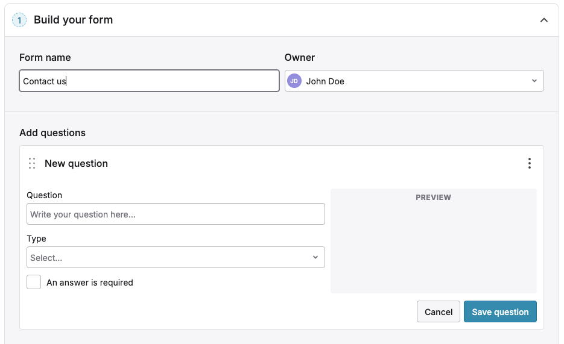564x344 pixels.
Task: Click Save question
Action: tap(500, 311)
